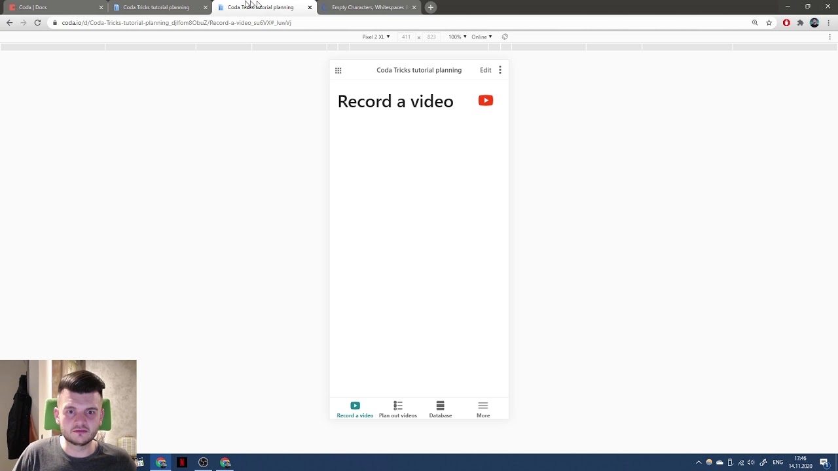Click the first Chrome icon in the taskbar
838x471 pixels.
pos(161,462)
